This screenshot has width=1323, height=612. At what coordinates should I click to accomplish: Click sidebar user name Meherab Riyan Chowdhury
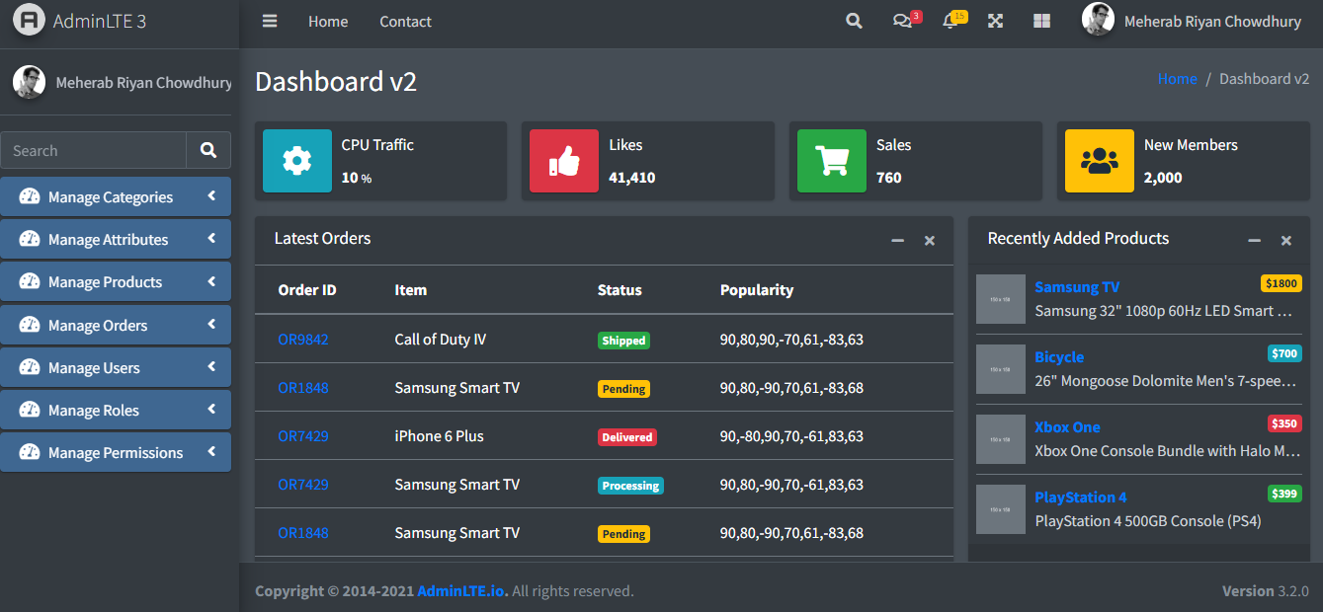[143, 83]
